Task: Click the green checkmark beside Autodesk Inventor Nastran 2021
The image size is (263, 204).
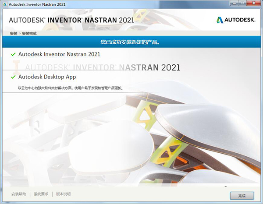Action: pos(13,54)
